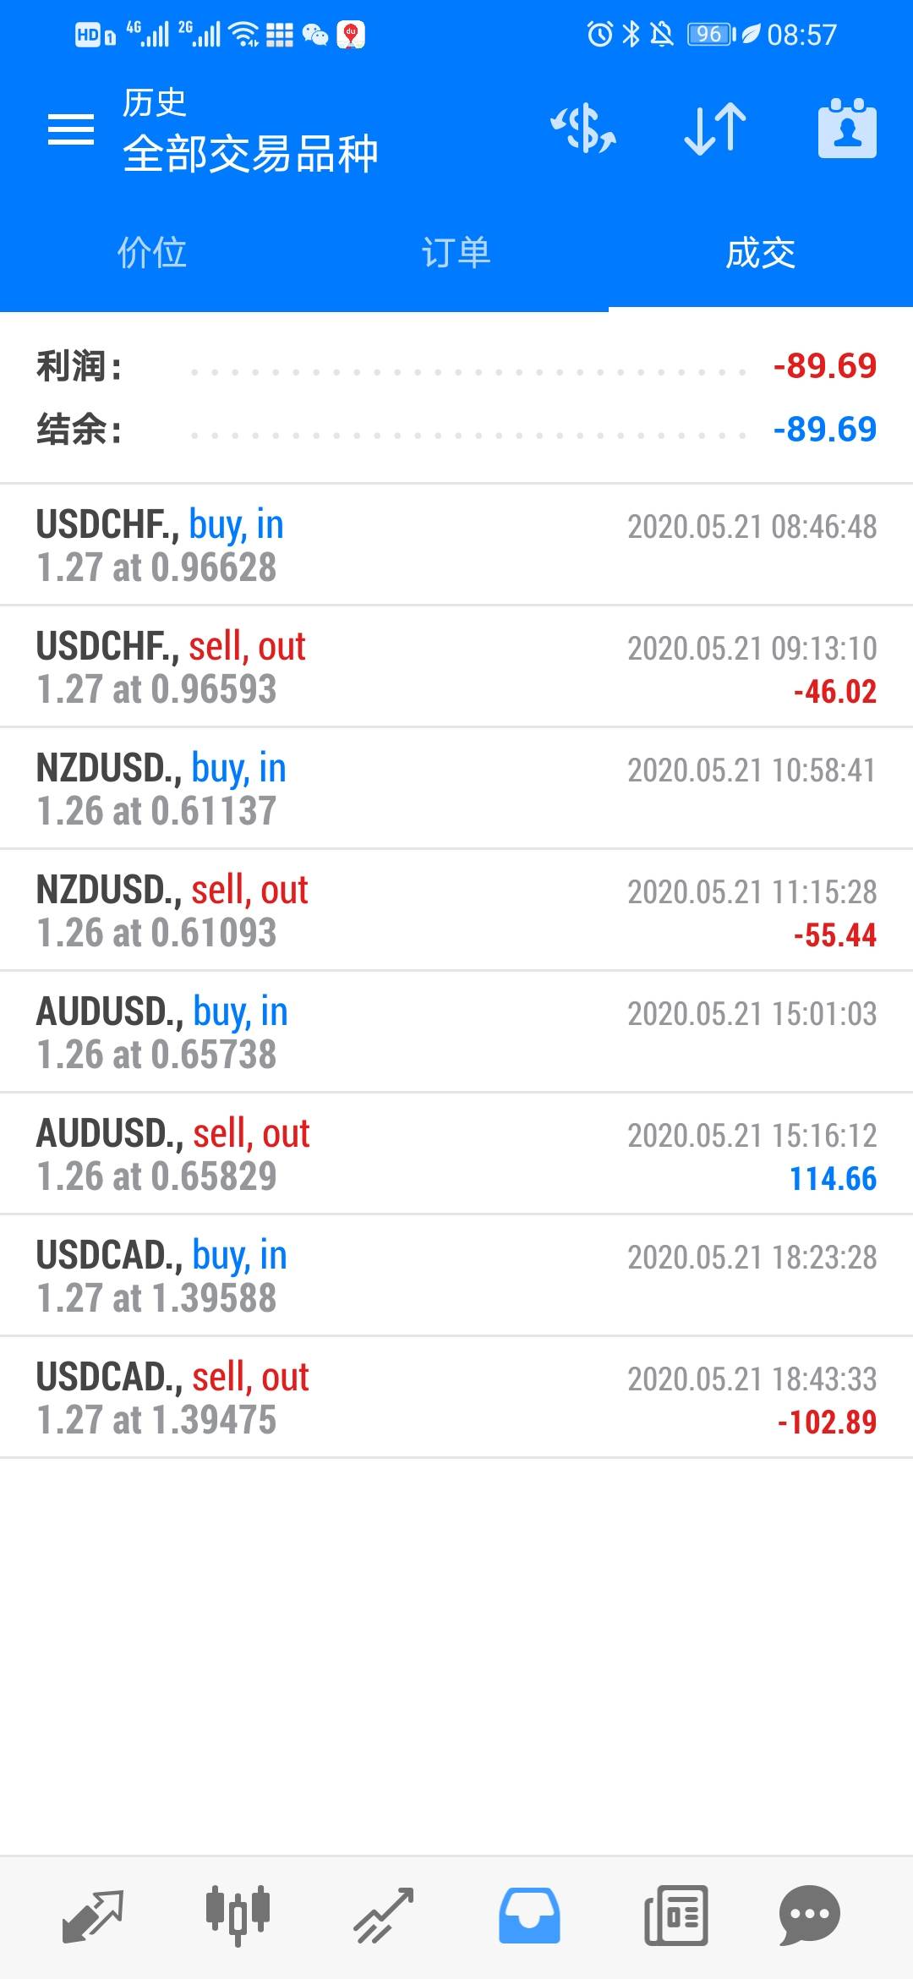
Task: Tap the 全部交易品种 symbol title
Action: pos(250,154)
